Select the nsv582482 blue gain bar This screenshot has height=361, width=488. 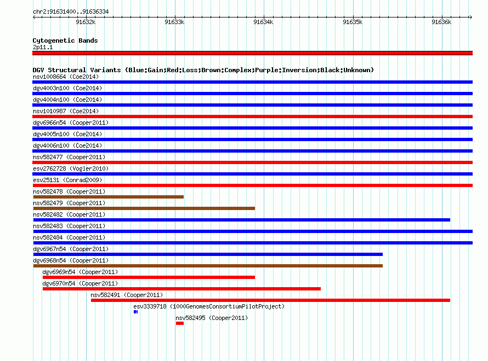(242, 220)
